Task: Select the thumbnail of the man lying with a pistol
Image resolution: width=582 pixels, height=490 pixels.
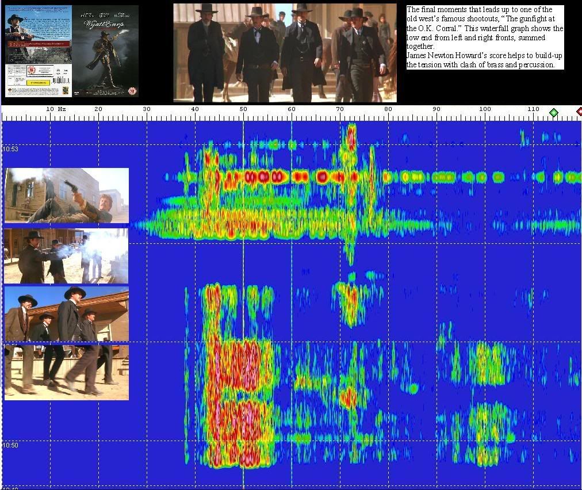Action: pos(66,196)
